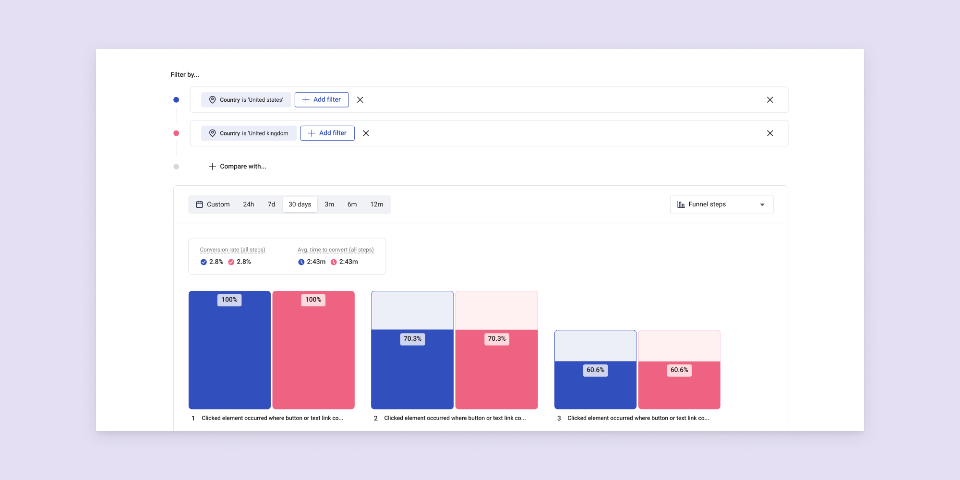
Task: Click the pink 100% bar in step 1
Action: pyautogui.click(x=313, y=350)
